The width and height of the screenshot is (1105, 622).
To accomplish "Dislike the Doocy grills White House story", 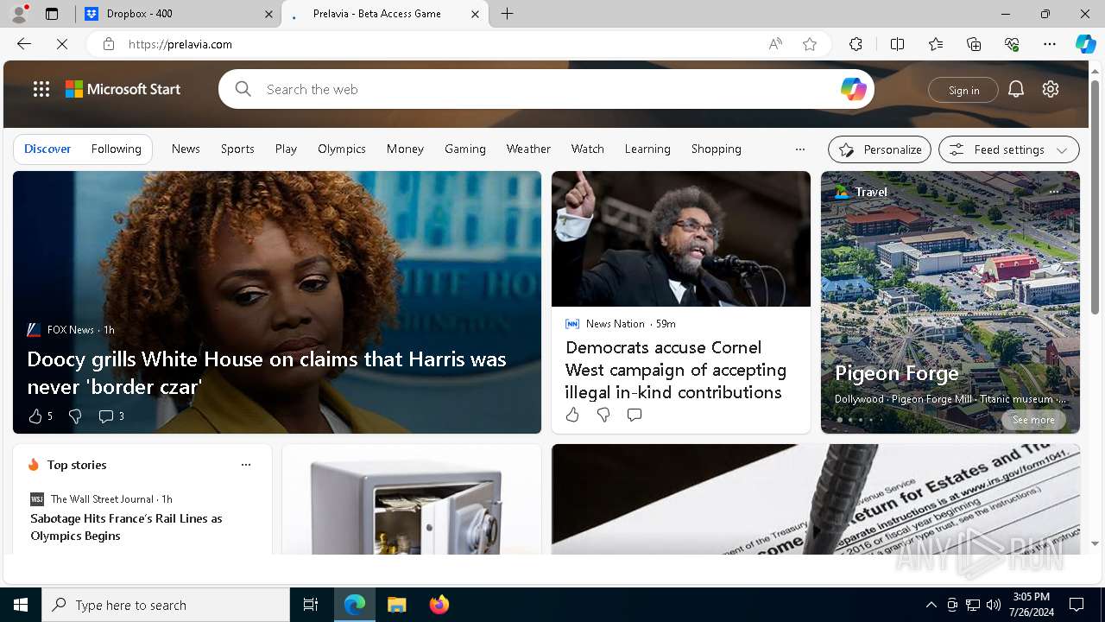I will pos(75,416).
